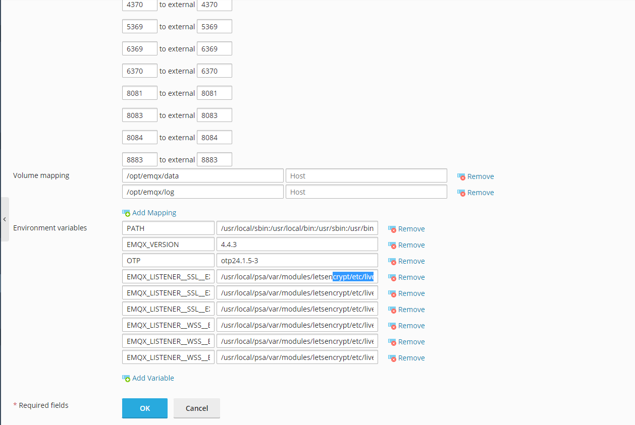This screenshot has height=425, width=635.
Task: Click the green plus Add Mapping icon
Action: click(126, 212)
